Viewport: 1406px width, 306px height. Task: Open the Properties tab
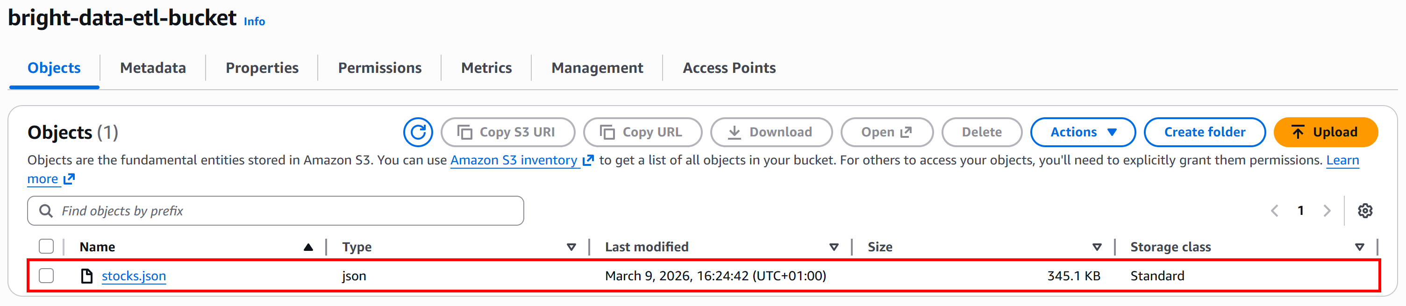coord(262,68)
